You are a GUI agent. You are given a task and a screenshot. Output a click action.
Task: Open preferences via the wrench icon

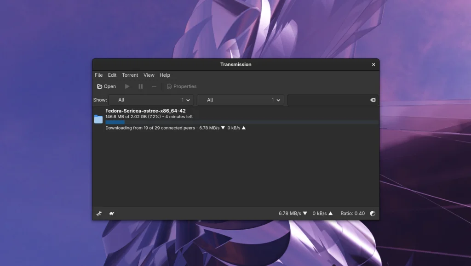point(99,213)
